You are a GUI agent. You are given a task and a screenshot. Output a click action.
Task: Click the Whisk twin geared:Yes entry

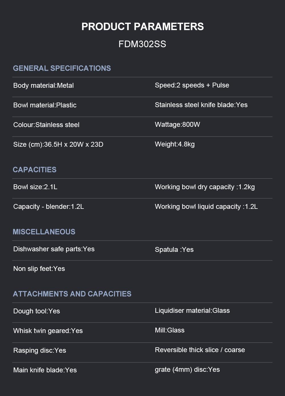tap(48, 331)
